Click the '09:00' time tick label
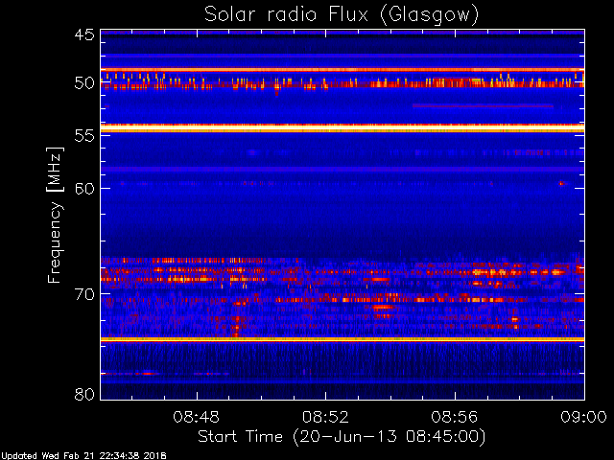Screen dimensions: 614x460 click(584, 417)
